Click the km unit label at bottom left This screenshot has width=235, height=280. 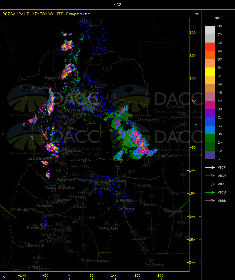coord(5,276)
